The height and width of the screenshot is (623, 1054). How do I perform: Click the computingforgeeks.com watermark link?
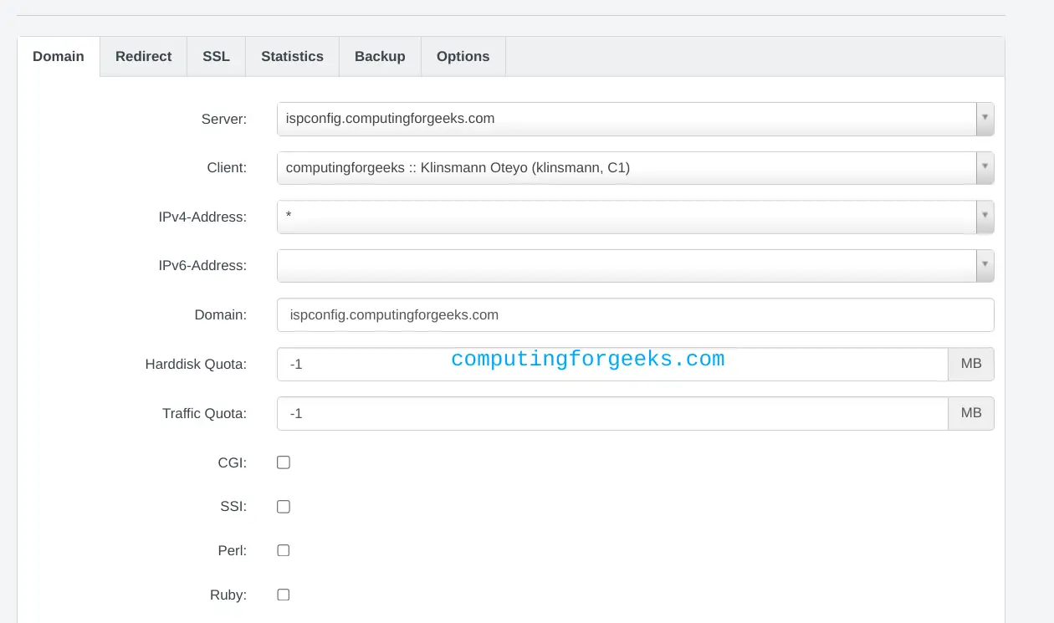587,358
